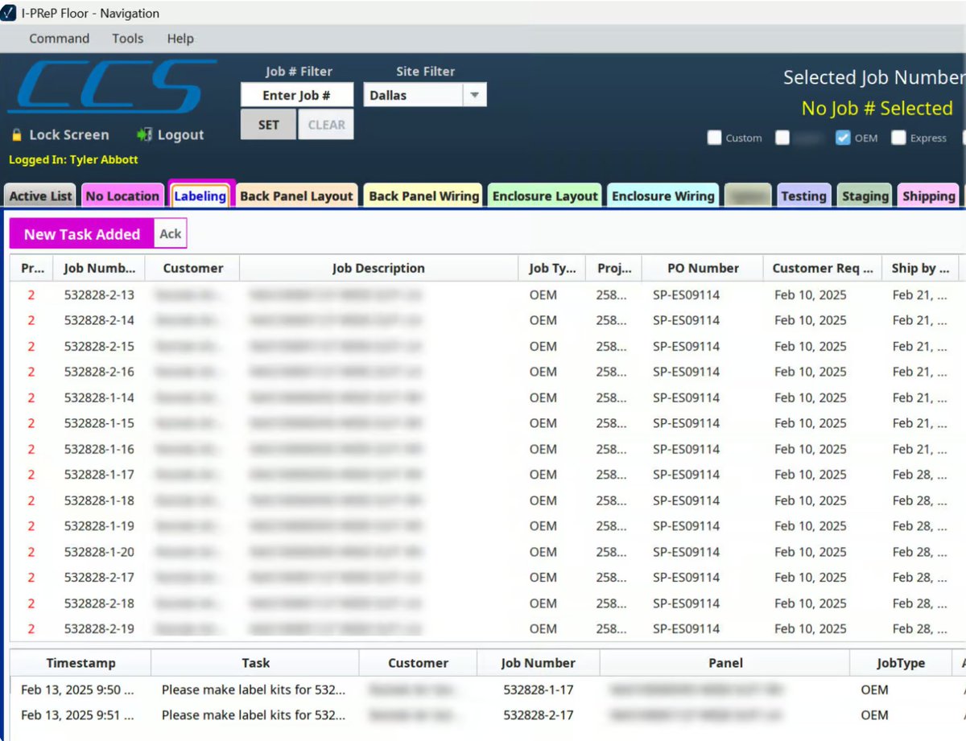Open the Command menu
This screenshot has width=966, height=741.
59,39
